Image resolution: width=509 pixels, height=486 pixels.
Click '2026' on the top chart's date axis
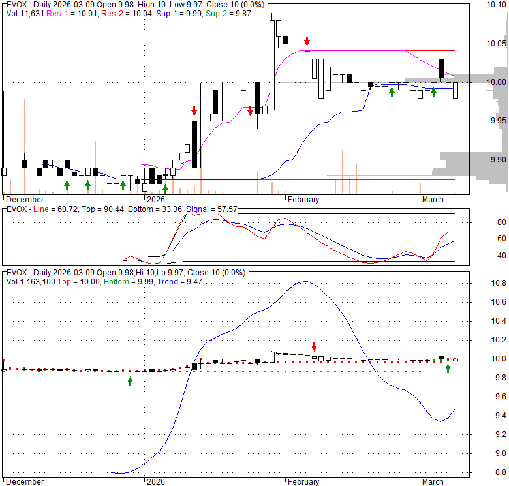pos(156,200)
